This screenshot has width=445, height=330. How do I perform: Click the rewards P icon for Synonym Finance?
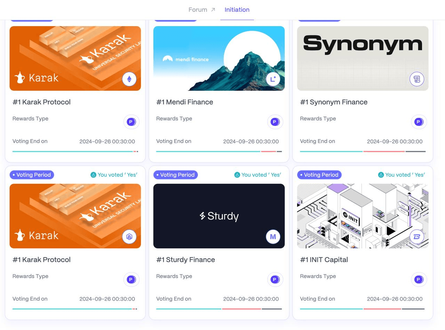pyautogui.click(x=419, y=122)
